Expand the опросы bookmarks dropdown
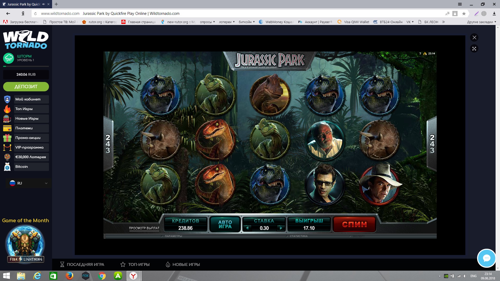The width and height of the screenshot is (500, 281). click(207, 22)
